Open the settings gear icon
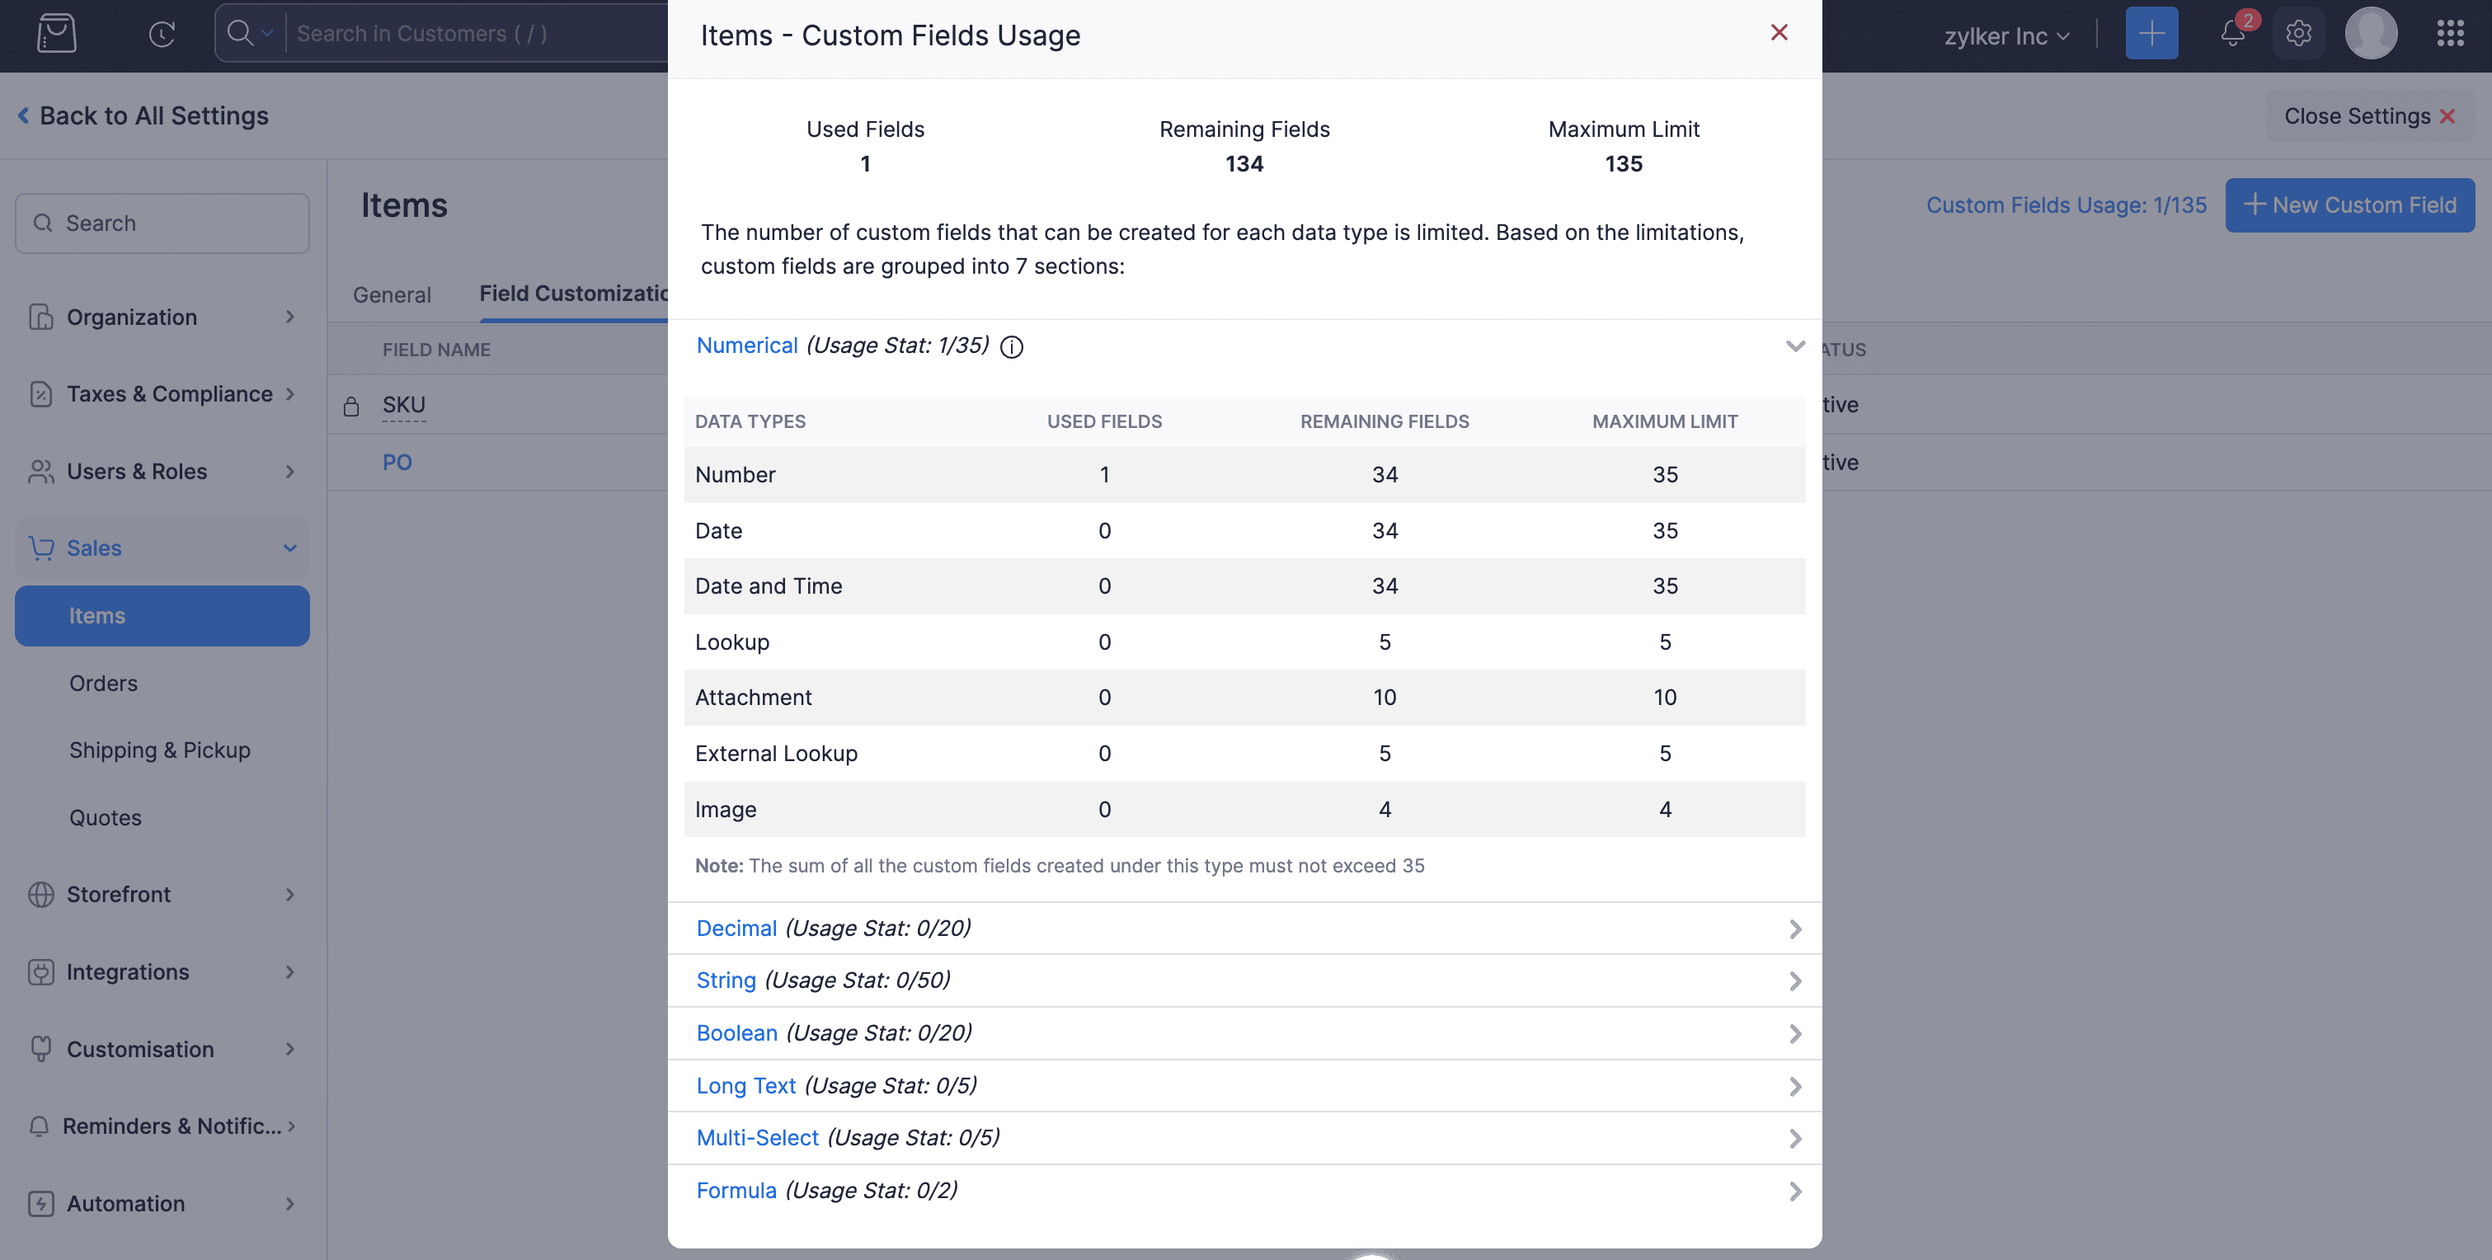The width and height of the screenshot is (2492, 1260). tap(2298, 32)
